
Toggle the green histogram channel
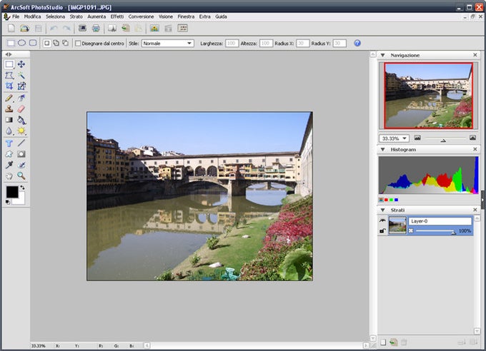(x=391, y=200)
